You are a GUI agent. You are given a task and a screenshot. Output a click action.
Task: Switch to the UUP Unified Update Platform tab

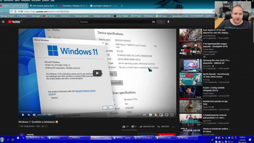coord(43,6)
